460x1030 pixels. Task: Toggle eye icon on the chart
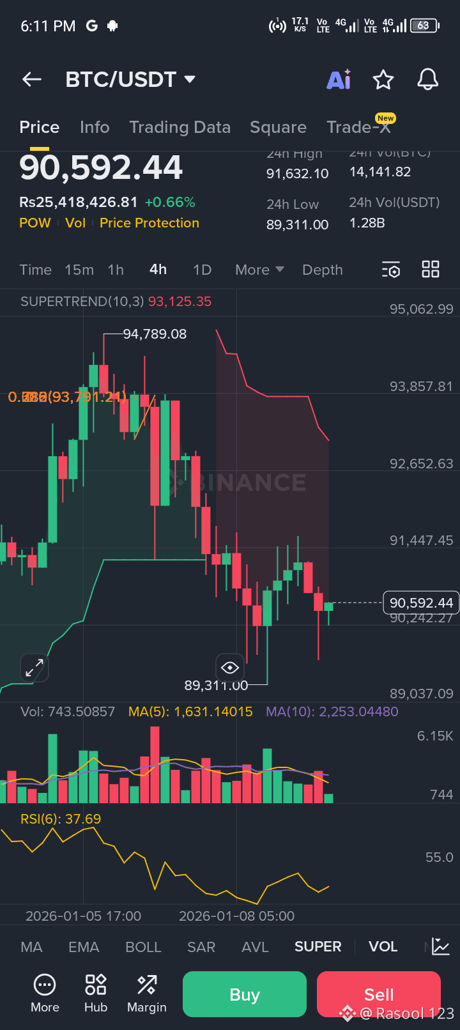(230, 668)
